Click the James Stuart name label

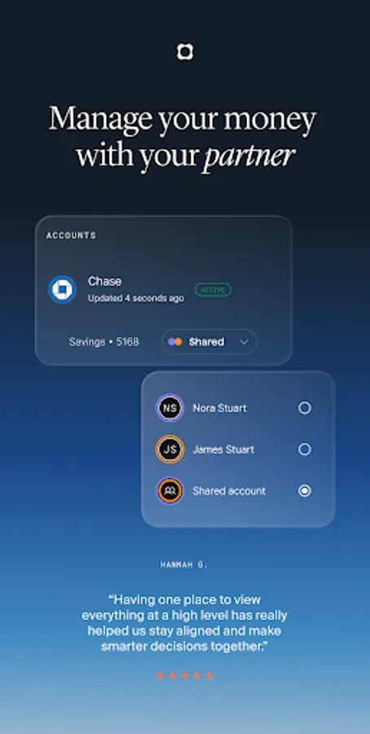point(223,449)
